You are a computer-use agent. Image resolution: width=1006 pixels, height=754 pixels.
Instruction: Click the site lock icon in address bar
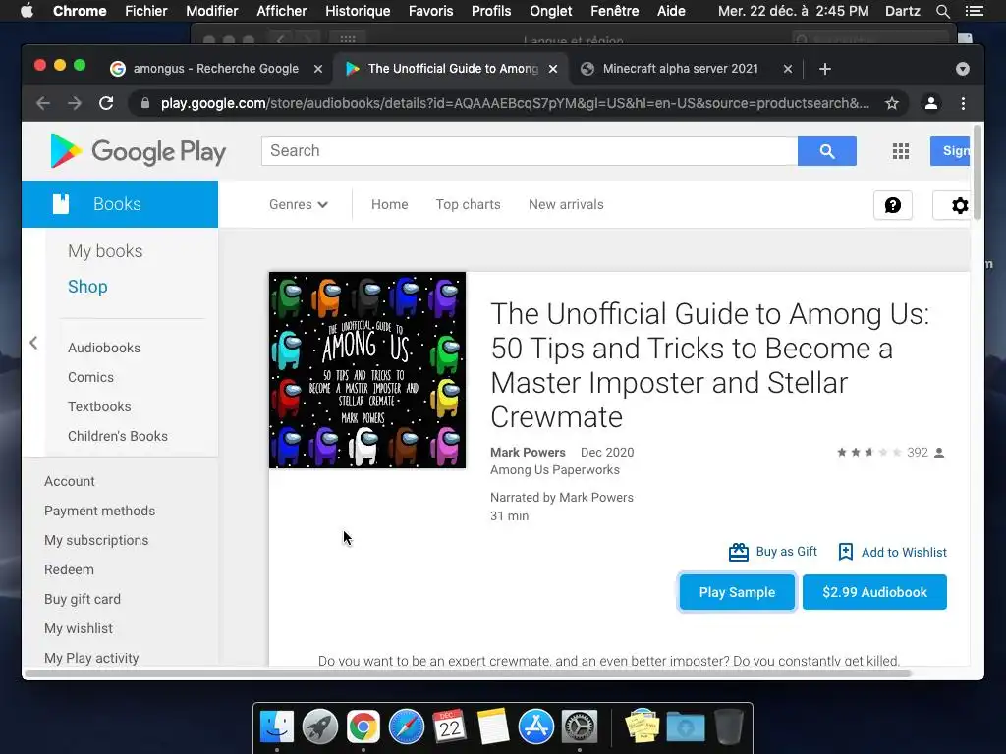click(145, 103)
